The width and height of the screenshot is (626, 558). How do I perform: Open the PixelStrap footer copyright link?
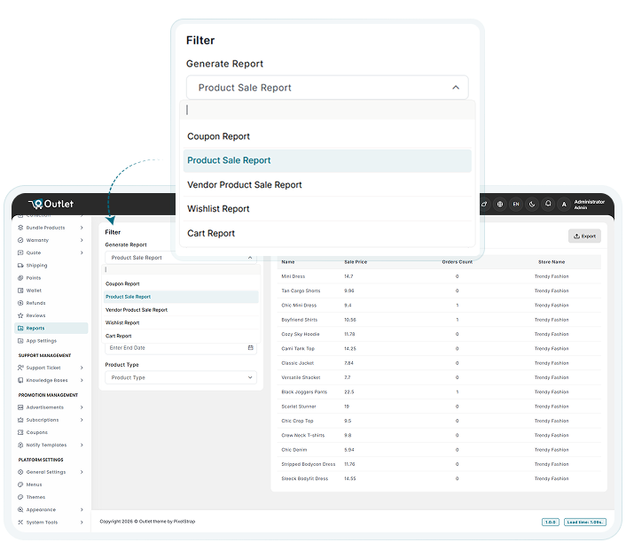pyautogui.click(x=184, y=522)
